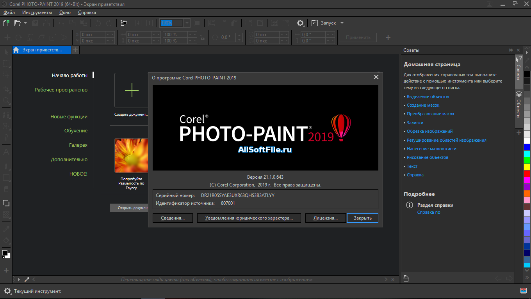Click the eyedropper icon on image palette bar
This screenshot has width=531, height=299.
[27, 279]
